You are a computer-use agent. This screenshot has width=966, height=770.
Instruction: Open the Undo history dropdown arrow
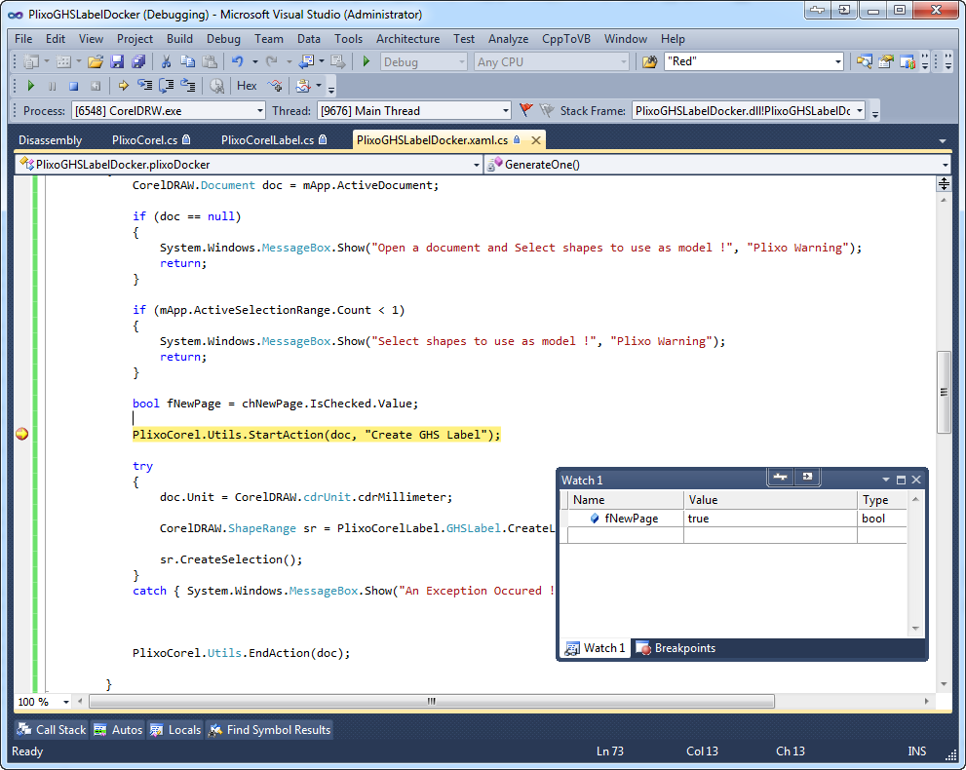pos(254,61)
